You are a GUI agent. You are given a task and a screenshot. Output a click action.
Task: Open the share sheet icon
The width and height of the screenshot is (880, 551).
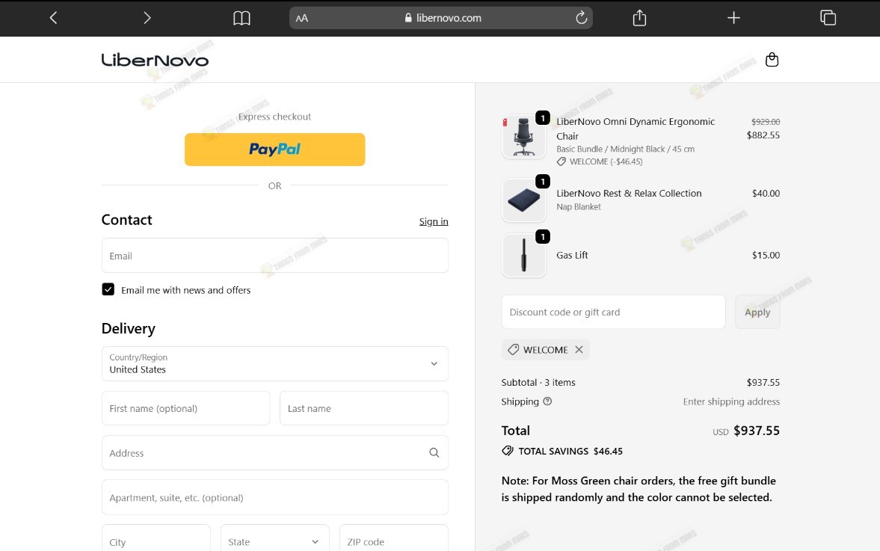639,18
